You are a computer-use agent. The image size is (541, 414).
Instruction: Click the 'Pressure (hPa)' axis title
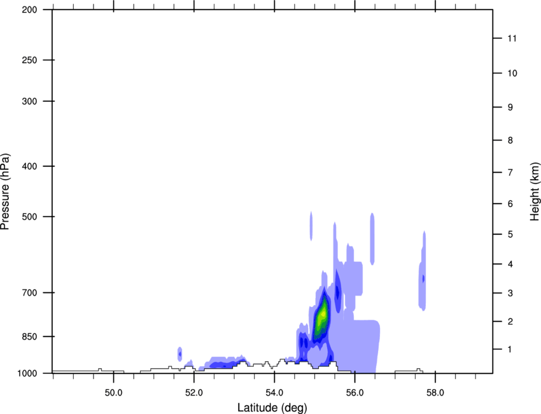coord(5,192)
